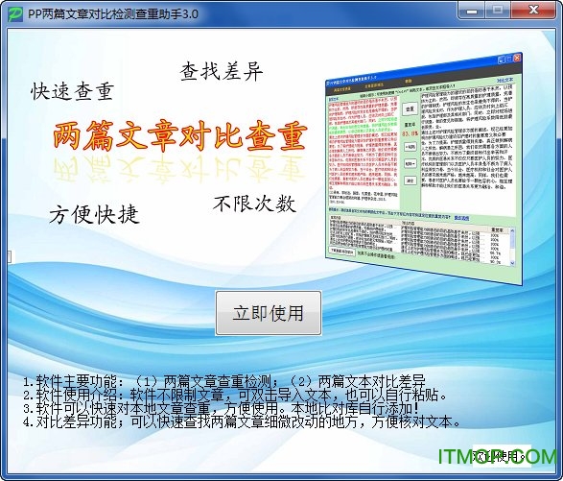Click the preview screenshot of the software window
The width and height of the screenshot is (563, 481).
(424, 169)
